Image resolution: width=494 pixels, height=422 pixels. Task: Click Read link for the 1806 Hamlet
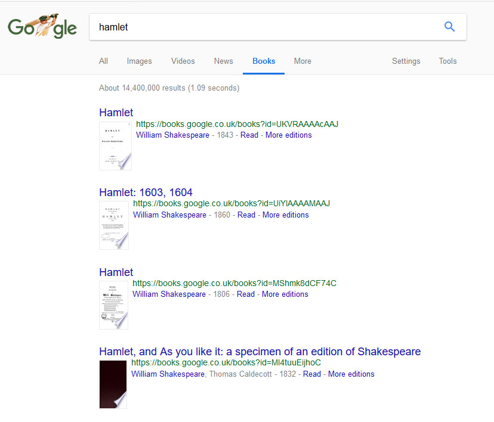pyautogui.click(x=246, y=294)
